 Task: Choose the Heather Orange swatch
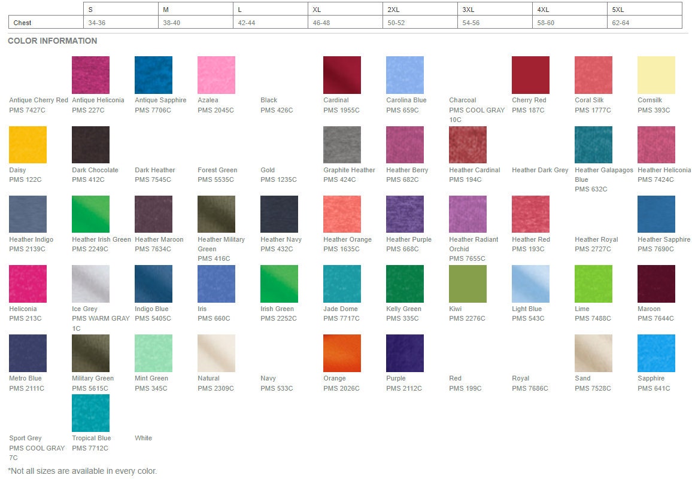[342, 214]
